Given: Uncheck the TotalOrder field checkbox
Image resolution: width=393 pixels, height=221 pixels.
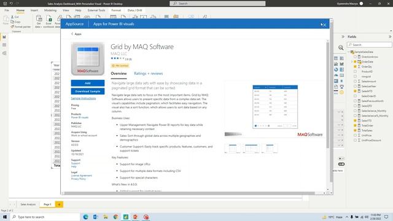Looking at the screenshot, I should coord(355,125).
